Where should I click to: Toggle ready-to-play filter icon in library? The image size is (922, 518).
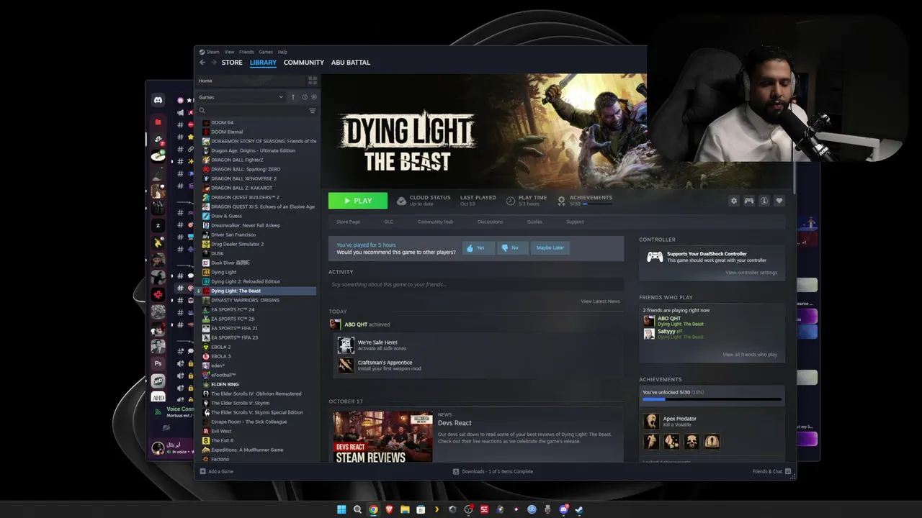[x=314, y=97]
